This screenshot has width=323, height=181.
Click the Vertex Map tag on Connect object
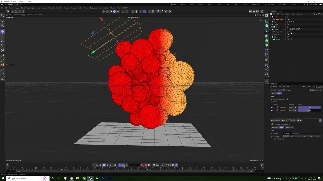[292, 29]
